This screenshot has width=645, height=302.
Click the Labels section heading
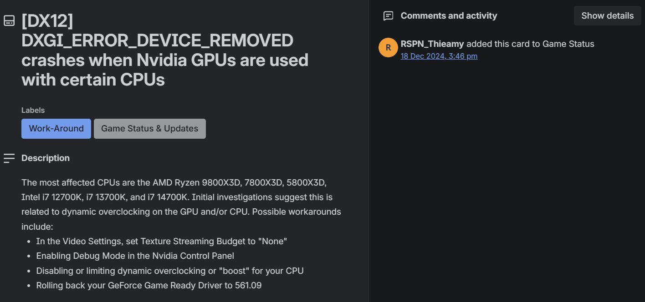point(33,110)
